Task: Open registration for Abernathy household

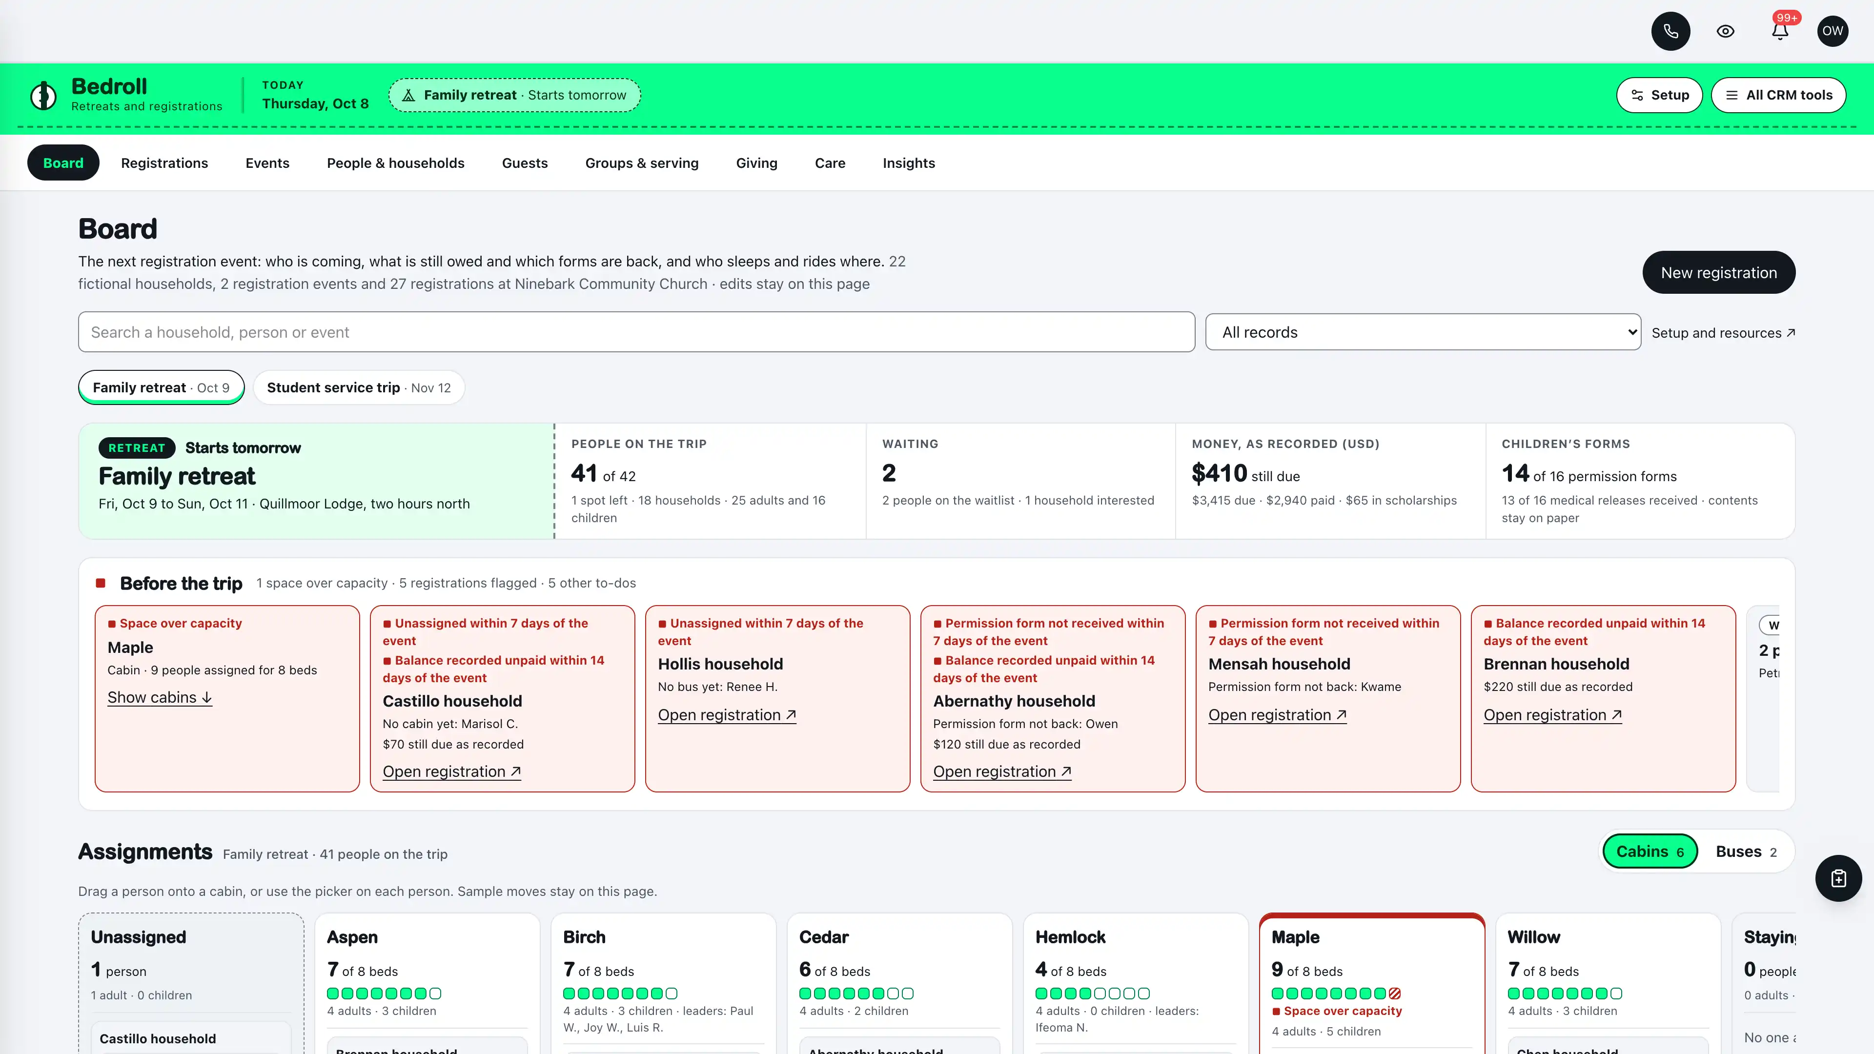Action: pos(1002,772)
